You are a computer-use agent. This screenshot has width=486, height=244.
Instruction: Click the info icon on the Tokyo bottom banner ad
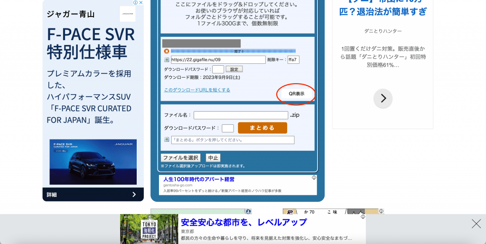coord(363,217)
